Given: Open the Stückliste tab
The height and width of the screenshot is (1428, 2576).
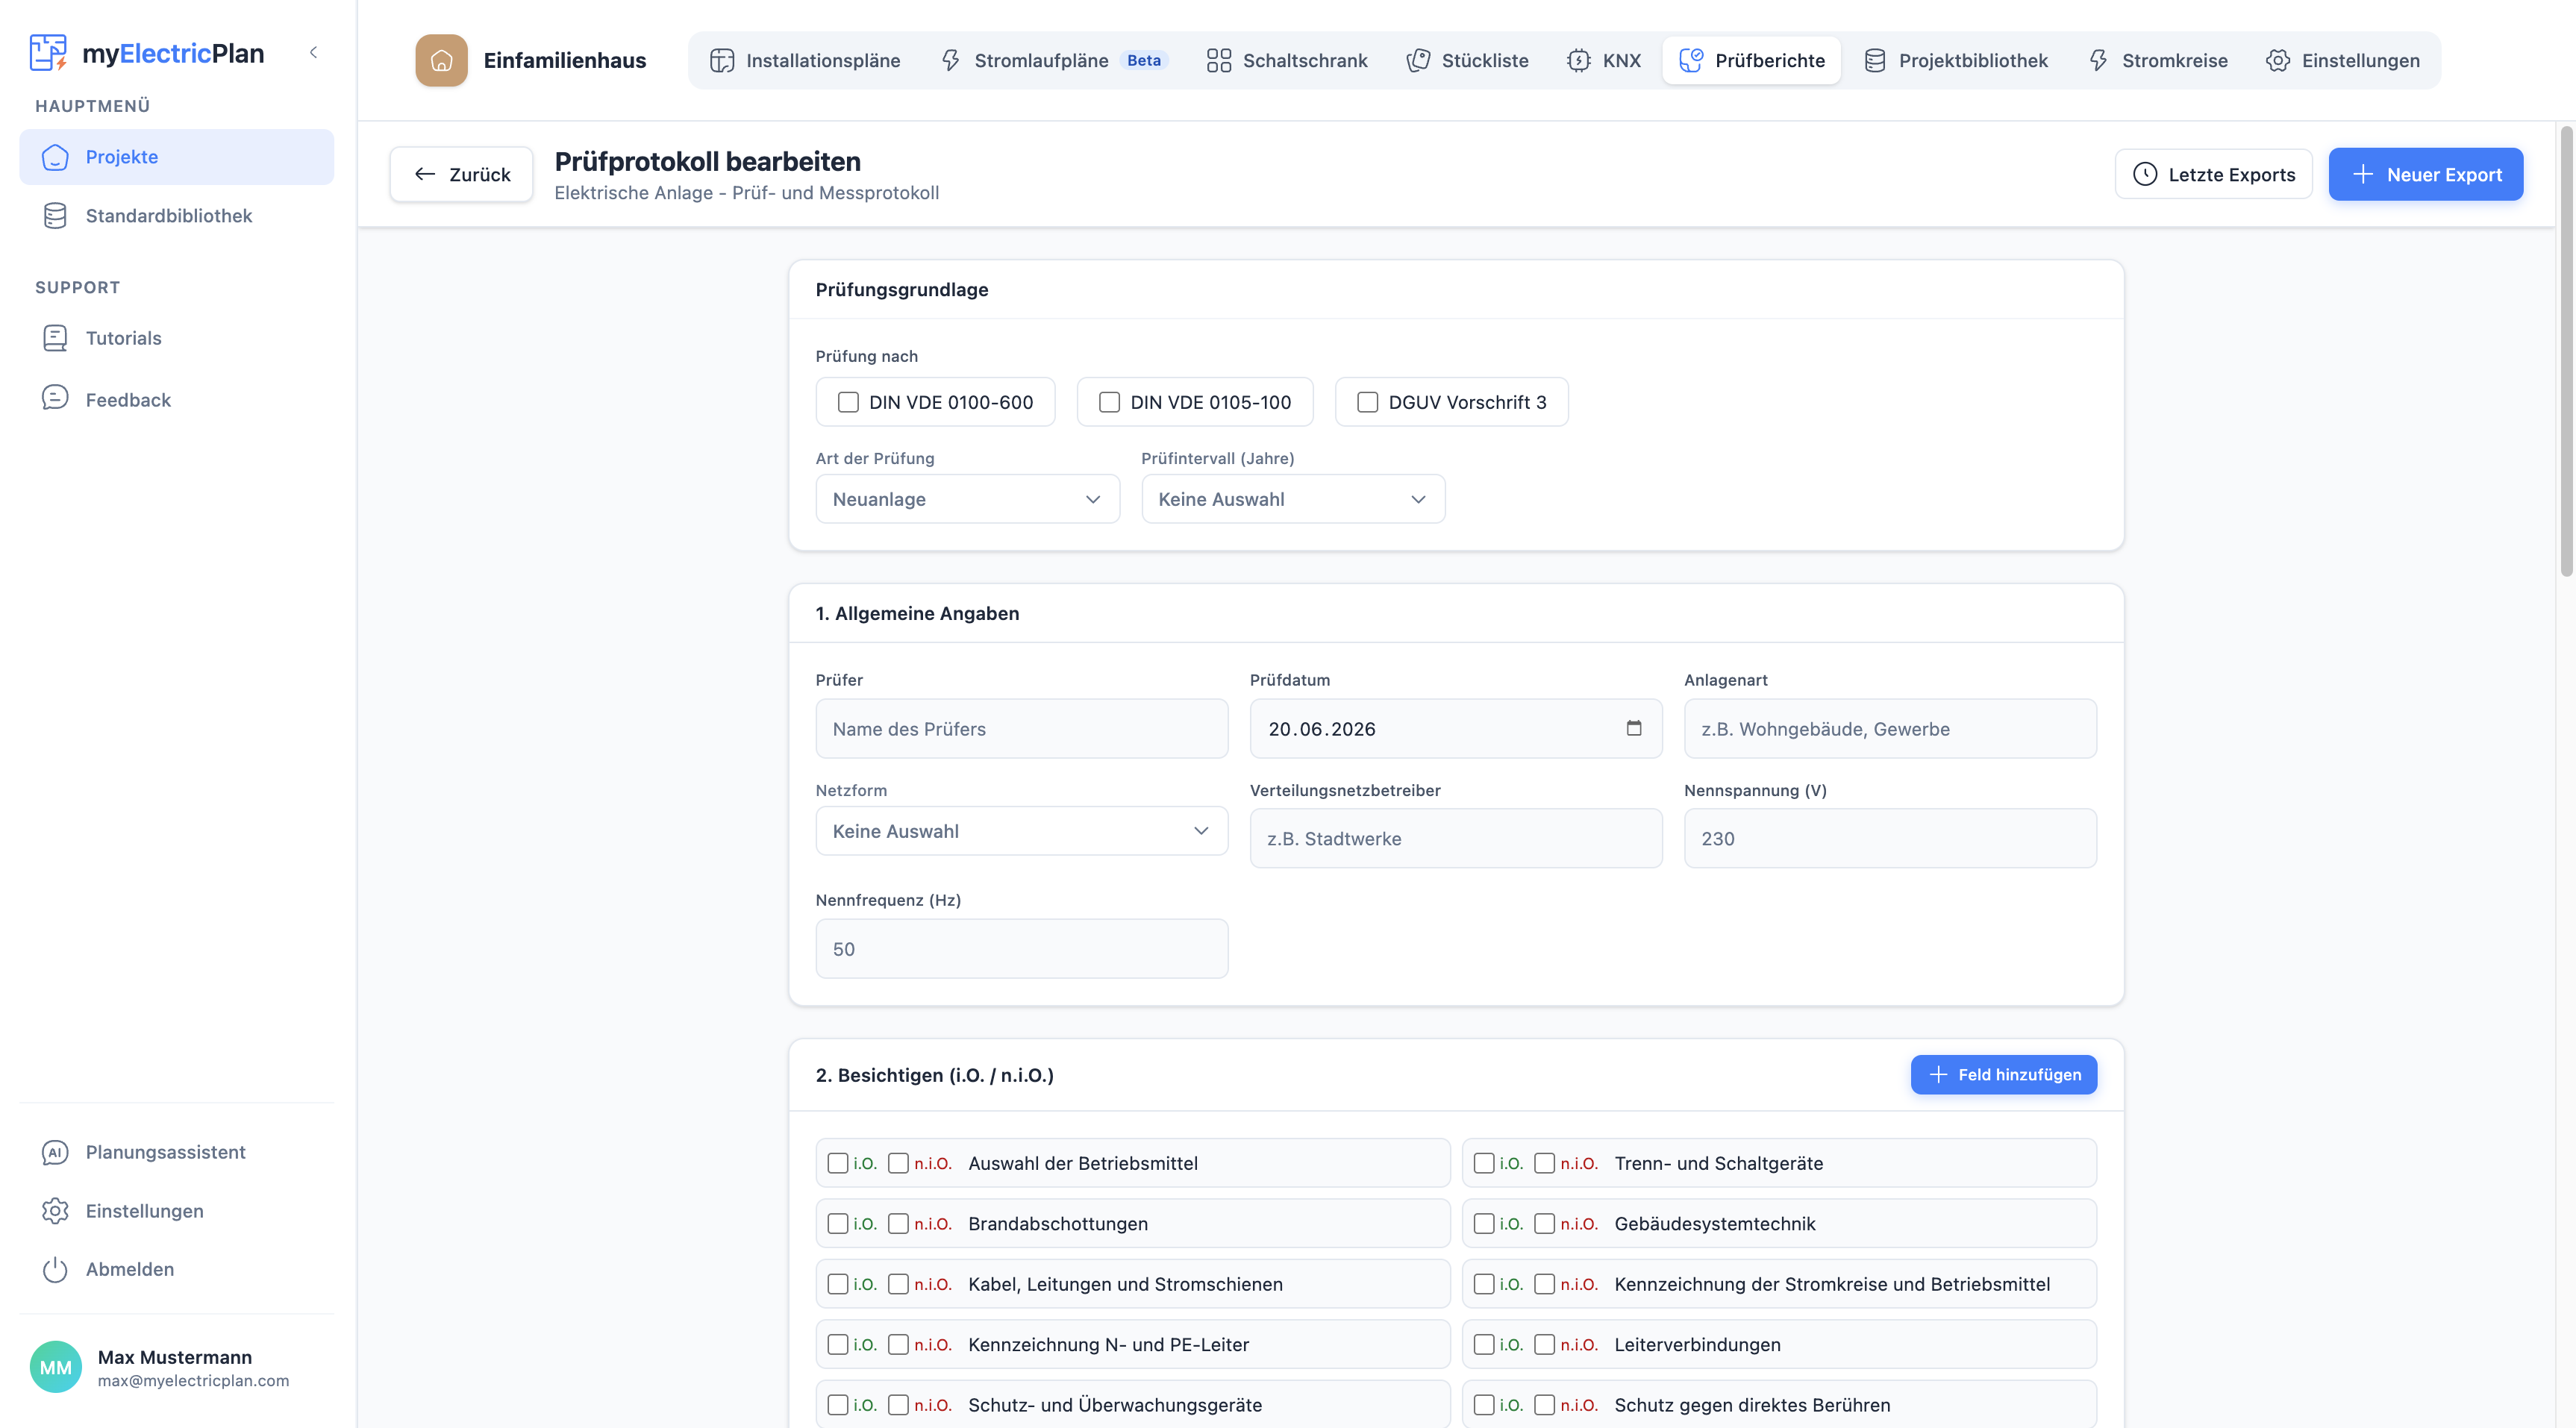Looking at the screenshot, I should tap(1467, 61).
